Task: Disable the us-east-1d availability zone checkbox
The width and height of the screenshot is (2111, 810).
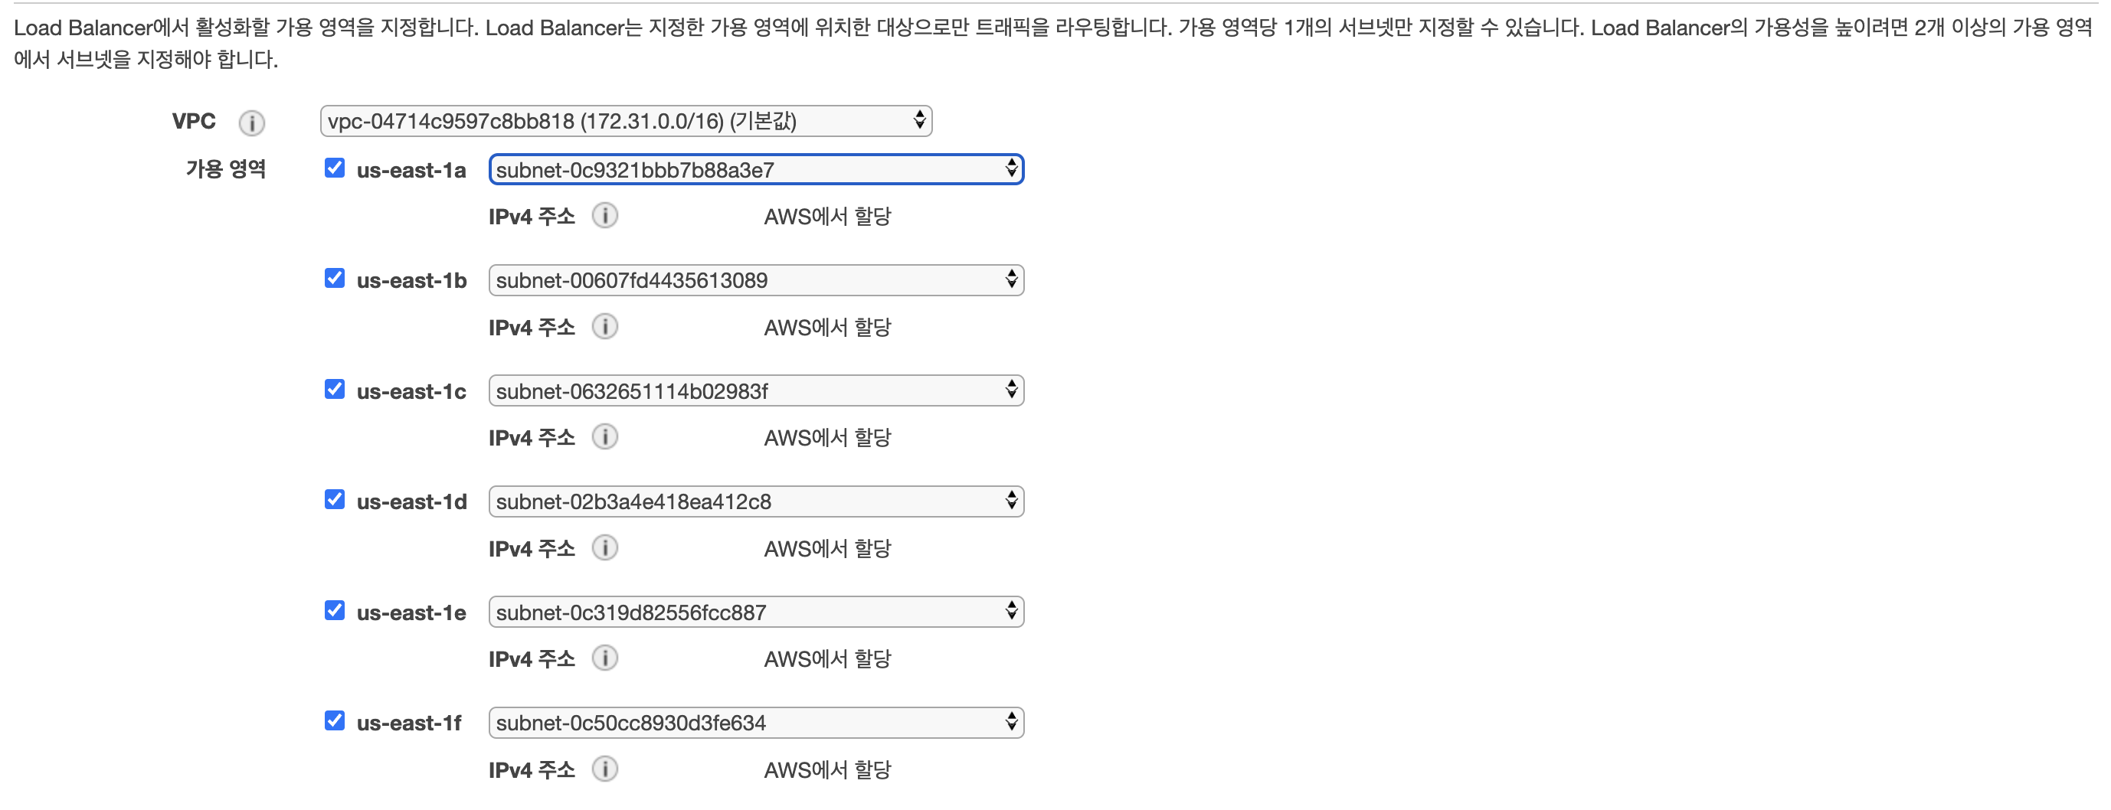Action: coord(335,500)
